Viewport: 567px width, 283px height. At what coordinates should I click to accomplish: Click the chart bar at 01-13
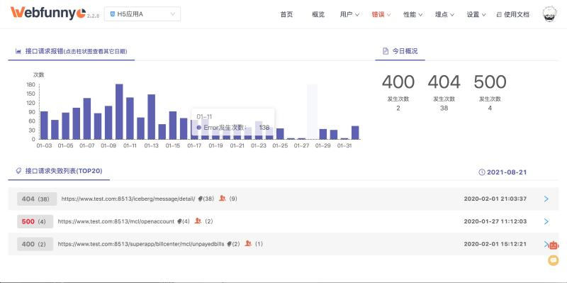pyautogui.click(x=152, y=117)
